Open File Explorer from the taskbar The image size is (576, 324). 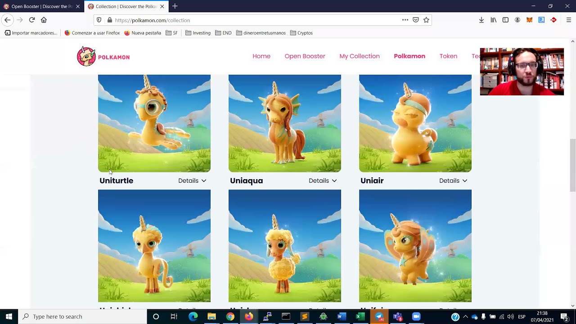click(x=211, y=316)
